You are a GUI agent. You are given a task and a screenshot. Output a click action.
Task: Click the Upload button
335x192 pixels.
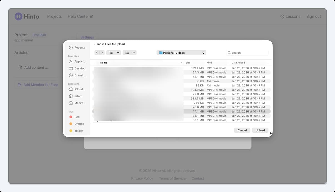pos(260,130)
